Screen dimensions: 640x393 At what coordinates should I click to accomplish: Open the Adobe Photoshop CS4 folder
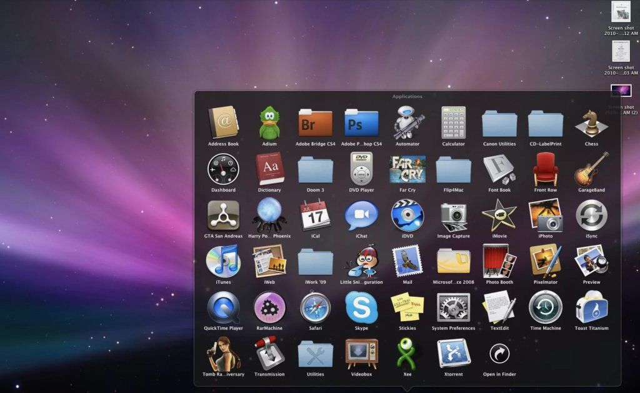(361, 122)
